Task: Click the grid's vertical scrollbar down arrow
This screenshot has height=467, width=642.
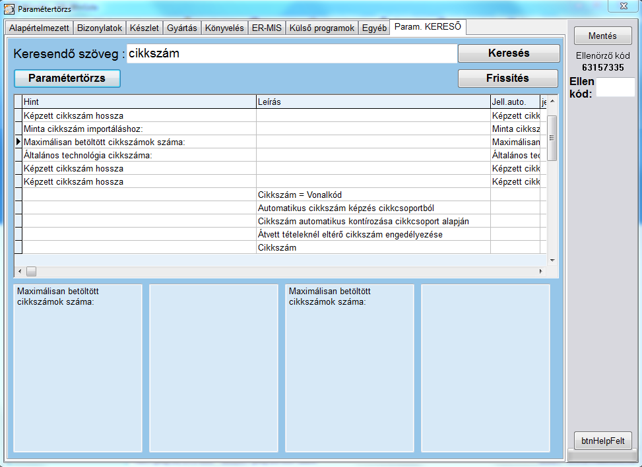Action: 552,261
